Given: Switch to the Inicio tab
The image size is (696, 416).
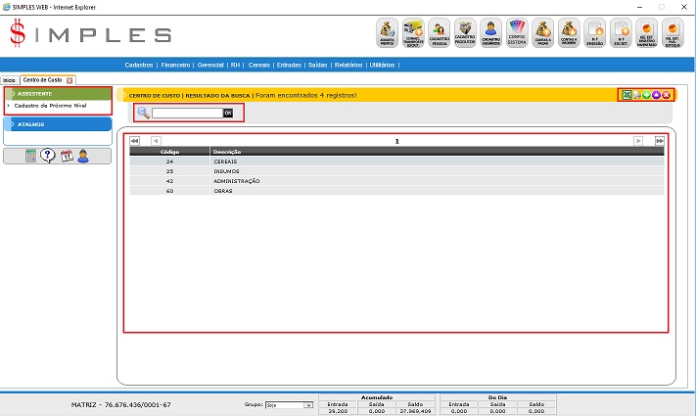Looking at the screenshot, I should pyautogui.click(x=9, y=79).
